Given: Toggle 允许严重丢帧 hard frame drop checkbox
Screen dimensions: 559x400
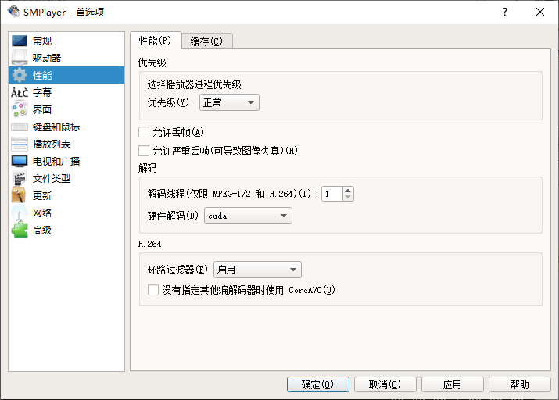Looking at the screenshot, I should (143, 151).
